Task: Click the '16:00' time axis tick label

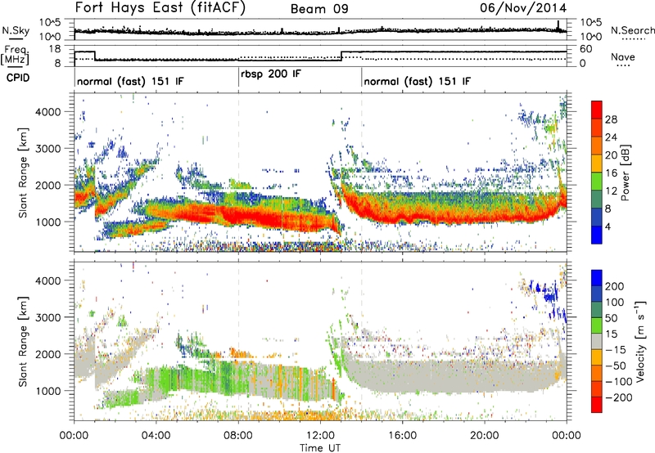Action: 402,436
